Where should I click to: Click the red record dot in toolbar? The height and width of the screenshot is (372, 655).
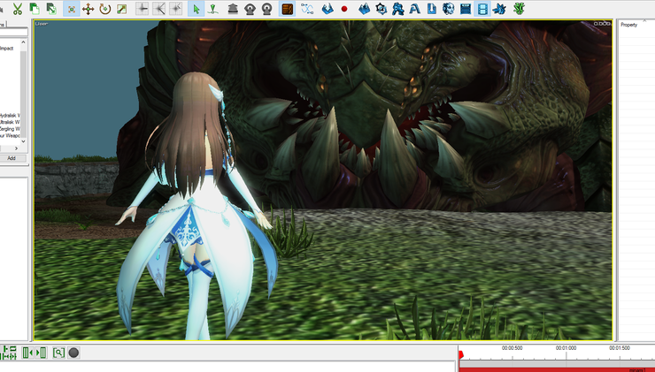[343, 9]
